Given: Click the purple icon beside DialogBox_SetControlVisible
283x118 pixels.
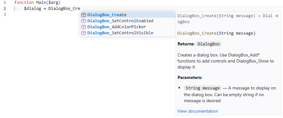Looking at the screenshot, I should (83, 33).
